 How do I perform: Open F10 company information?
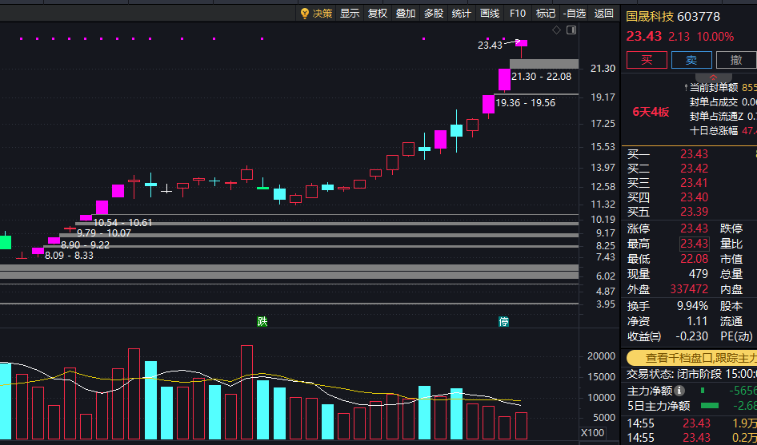click(x=518, y=14)
